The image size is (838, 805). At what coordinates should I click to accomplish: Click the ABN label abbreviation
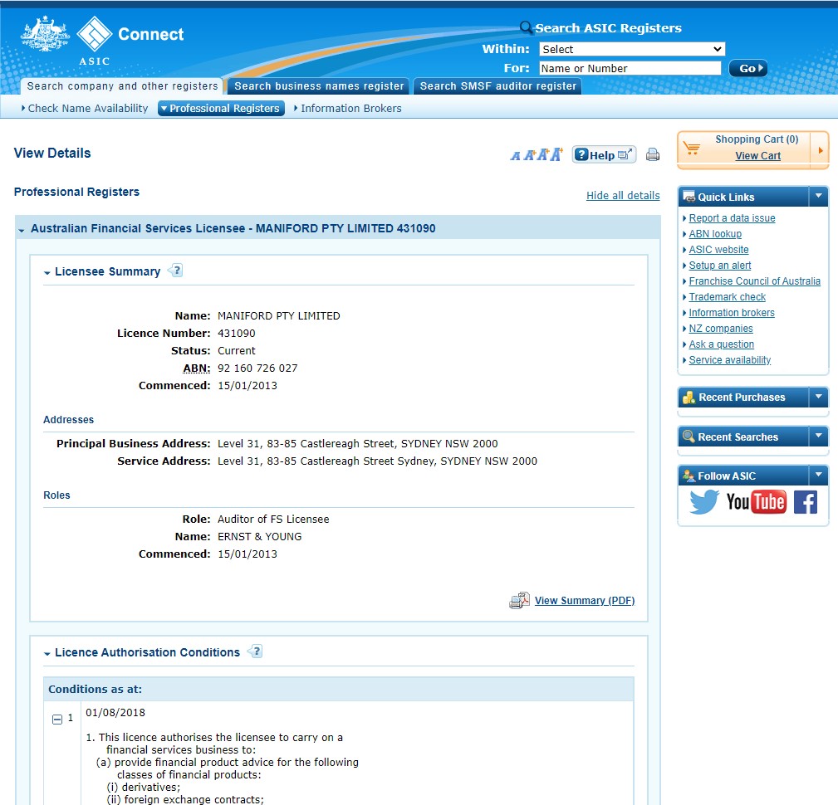pyautogui.click(x=197, y=368)
